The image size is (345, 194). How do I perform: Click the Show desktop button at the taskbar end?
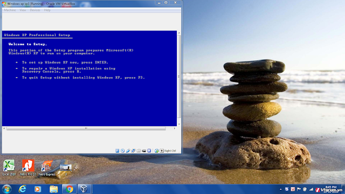(343, 189)
